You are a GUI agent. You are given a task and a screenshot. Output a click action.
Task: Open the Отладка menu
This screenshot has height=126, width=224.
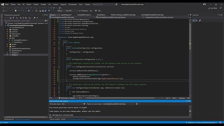tap(43, 5)
